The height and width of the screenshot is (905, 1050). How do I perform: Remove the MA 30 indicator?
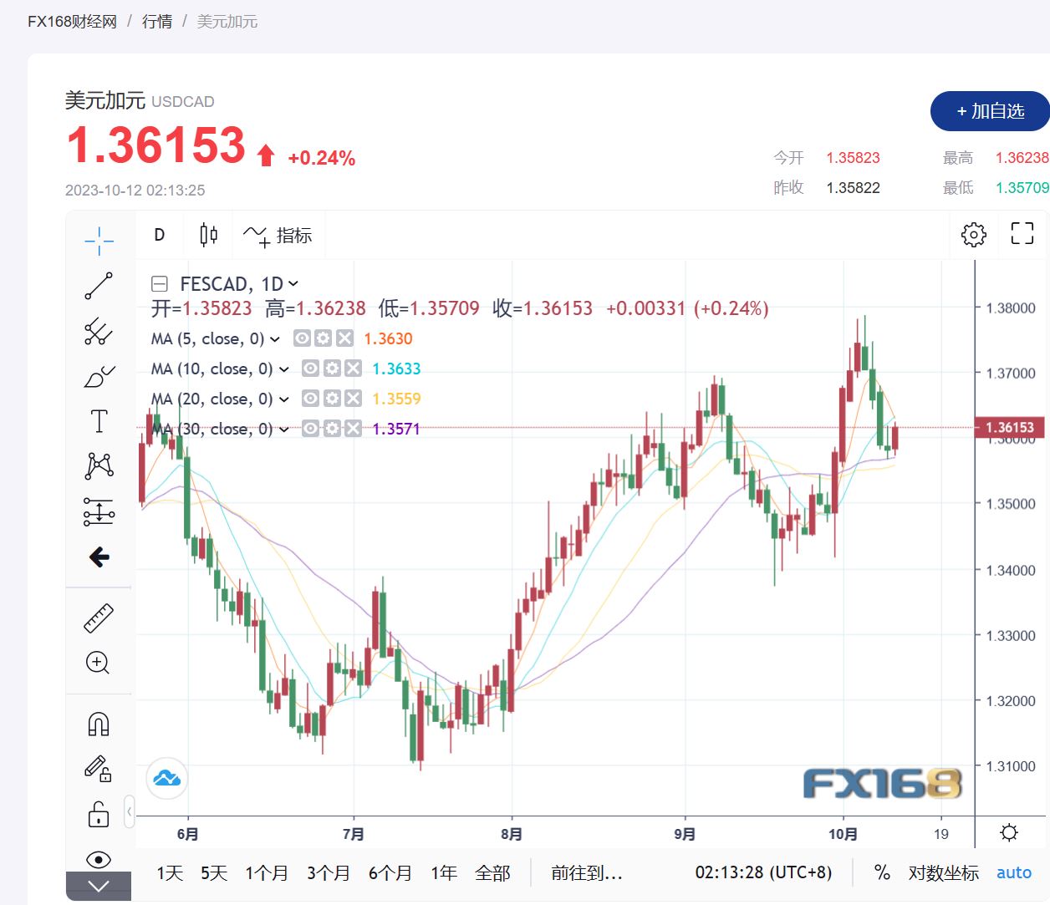point(353,429)
